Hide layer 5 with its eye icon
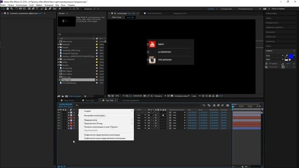299x168 pixels. point(59,123)
